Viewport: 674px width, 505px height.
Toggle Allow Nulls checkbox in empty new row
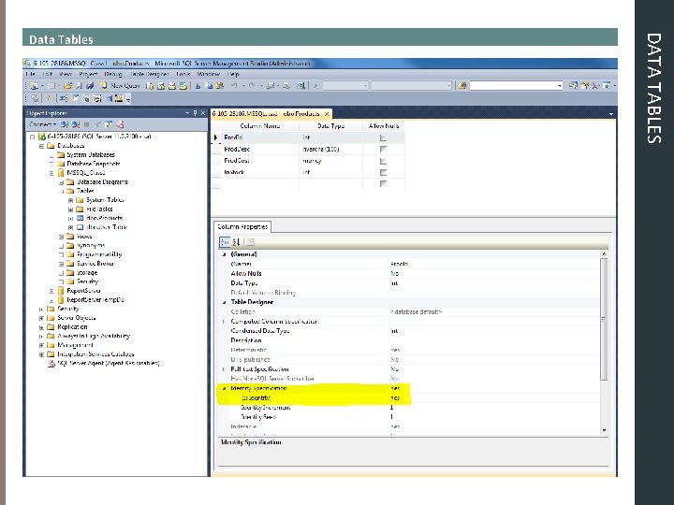(x=383, y=183)
